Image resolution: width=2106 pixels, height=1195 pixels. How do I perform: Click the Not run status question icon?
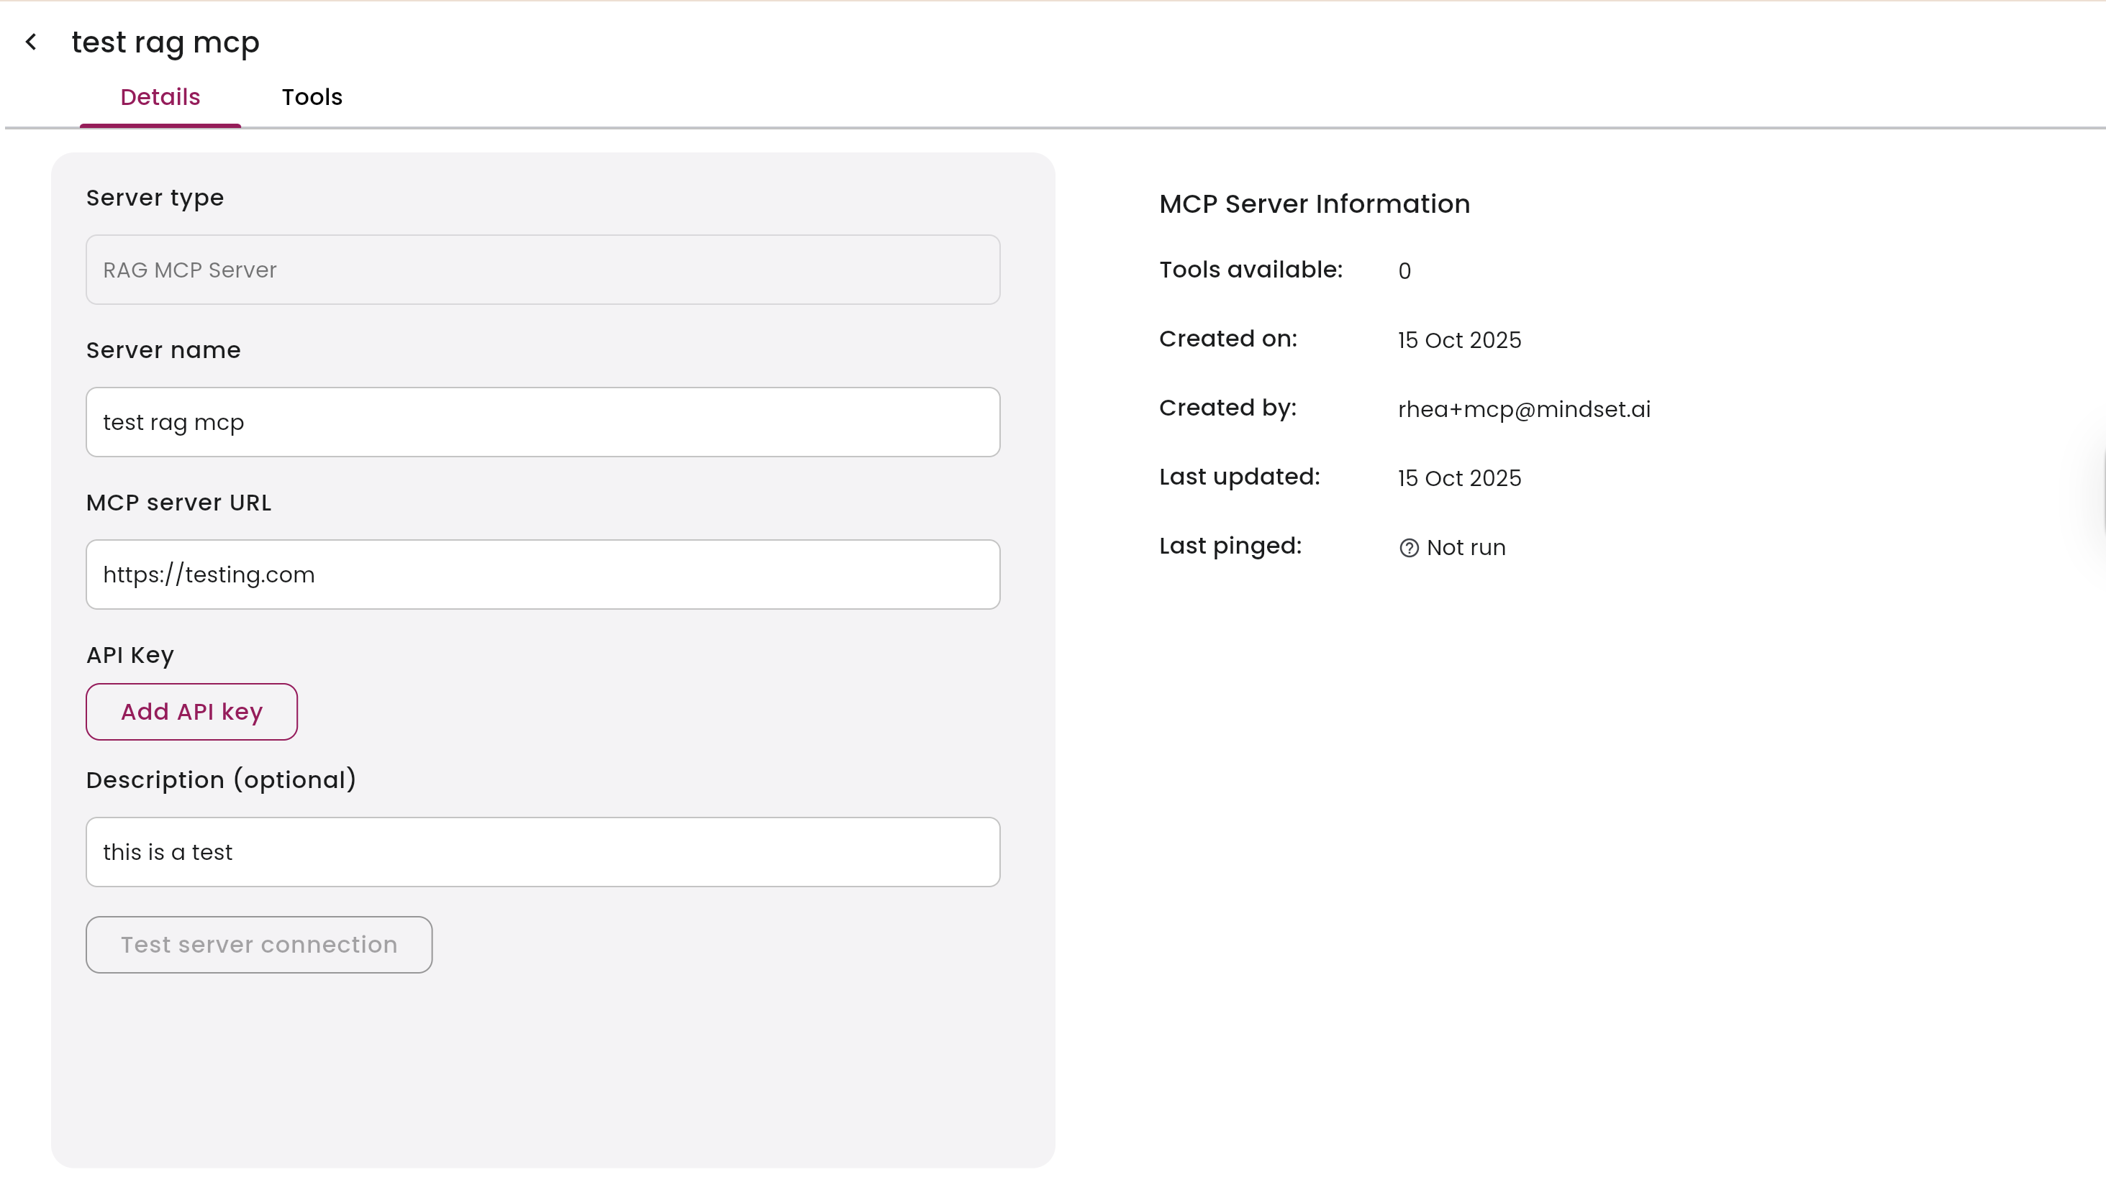point(1408,549)
